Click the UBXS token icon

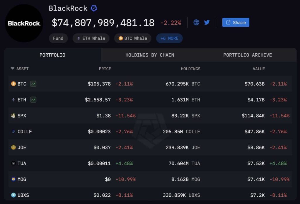coord(13,195)
